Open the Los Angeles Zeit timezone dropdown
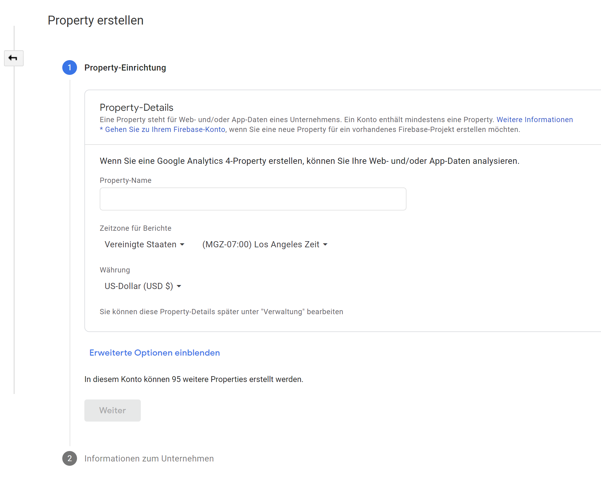Viewport: 601px width, 486px height. tap(265, 244)
